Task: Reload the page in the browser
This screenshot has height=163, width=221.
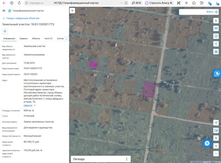Action: tap(19, 3)
